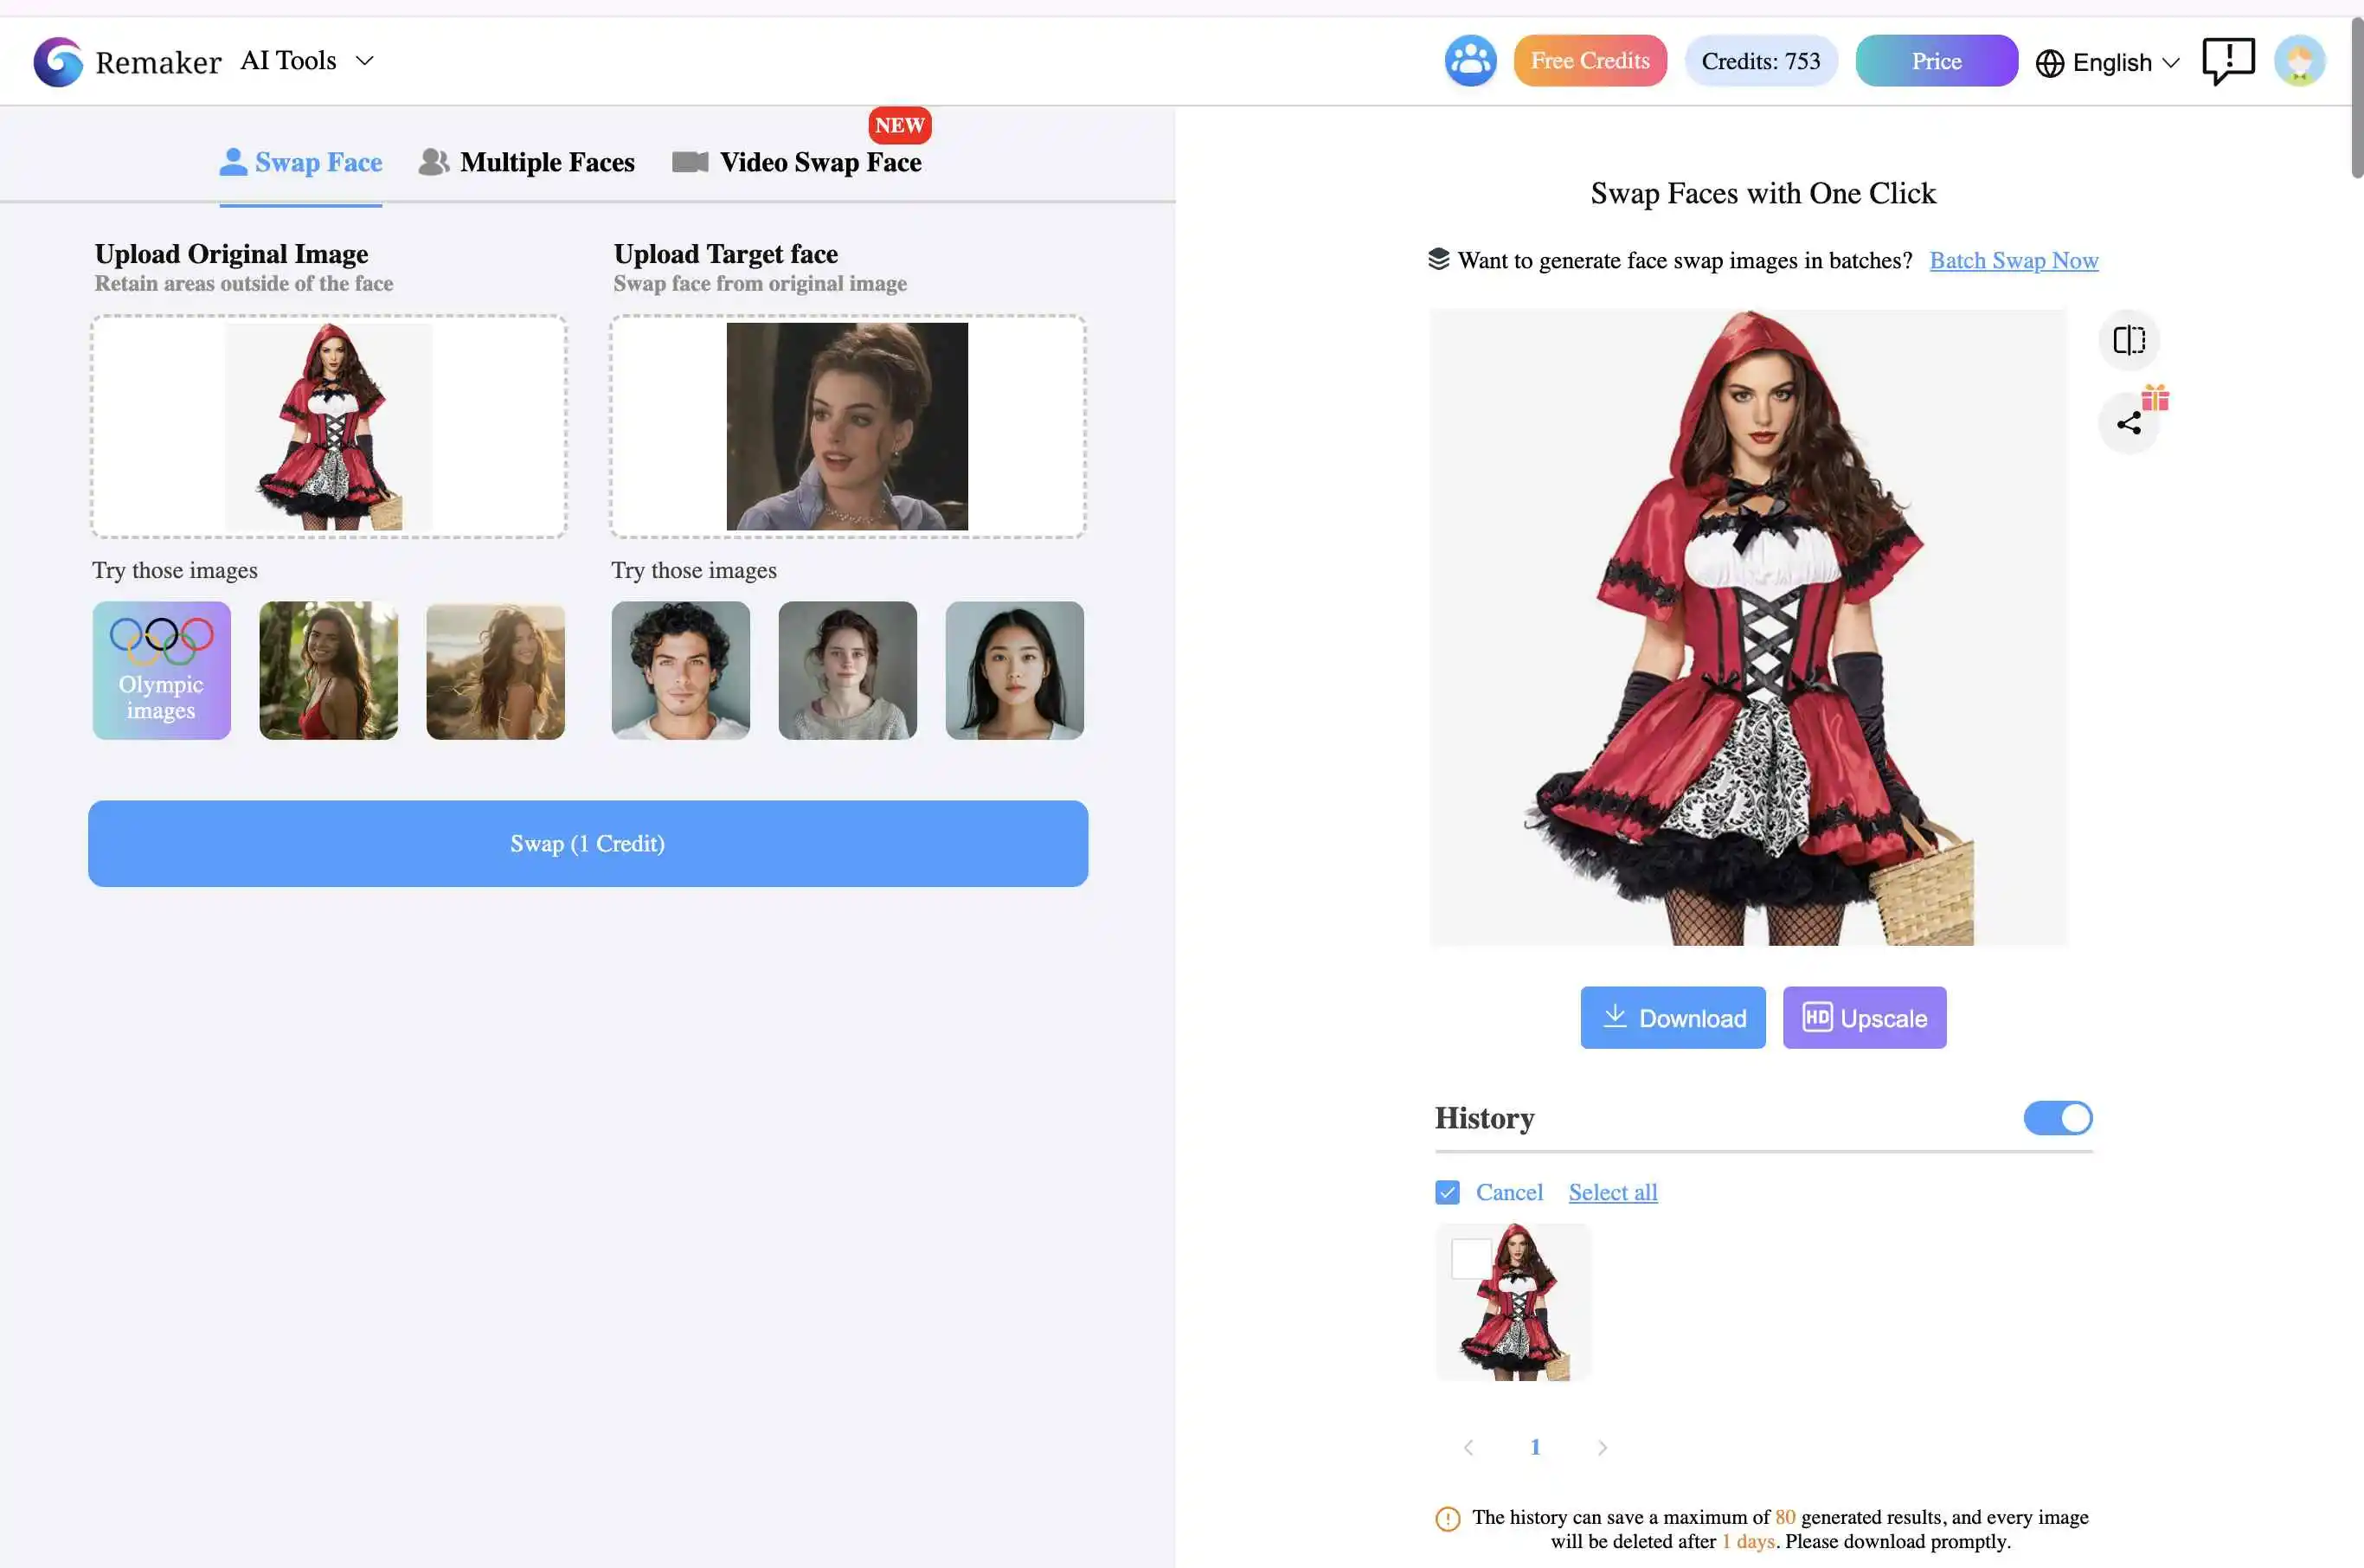Open the community group icon
Screen dimensions: 2364x1568
point(1470,61)
